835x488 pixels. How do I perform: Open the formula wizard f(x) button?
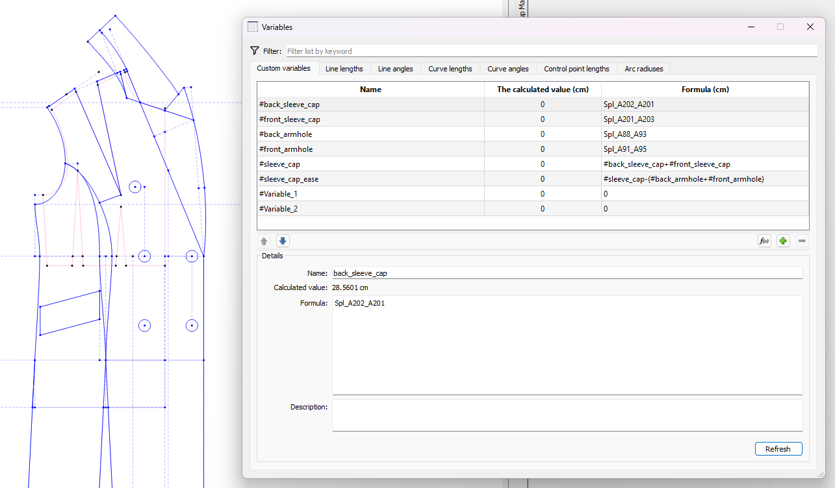click(764, 241)
